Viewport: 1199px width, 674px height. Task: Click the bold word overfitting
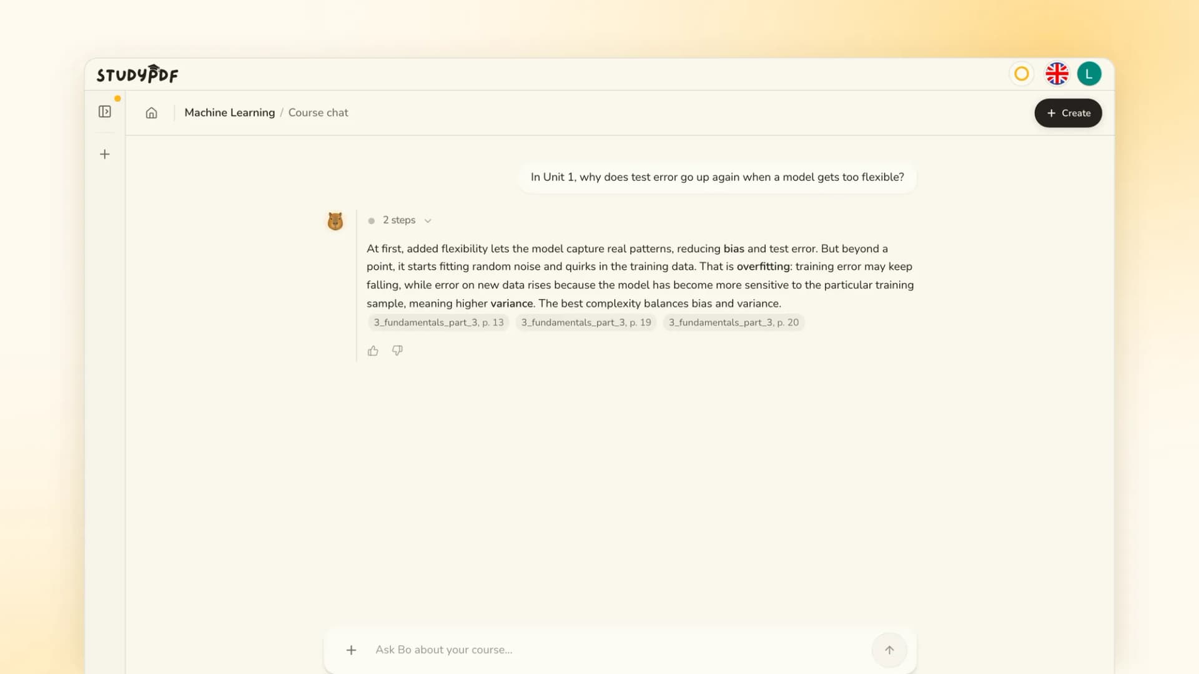(763, 266)
